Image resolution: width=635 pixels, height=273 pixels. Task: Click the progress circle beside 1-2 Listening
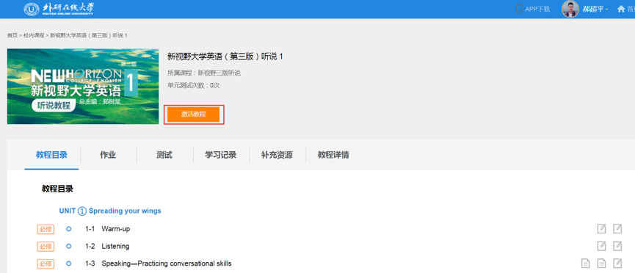[x=68, y=246]
